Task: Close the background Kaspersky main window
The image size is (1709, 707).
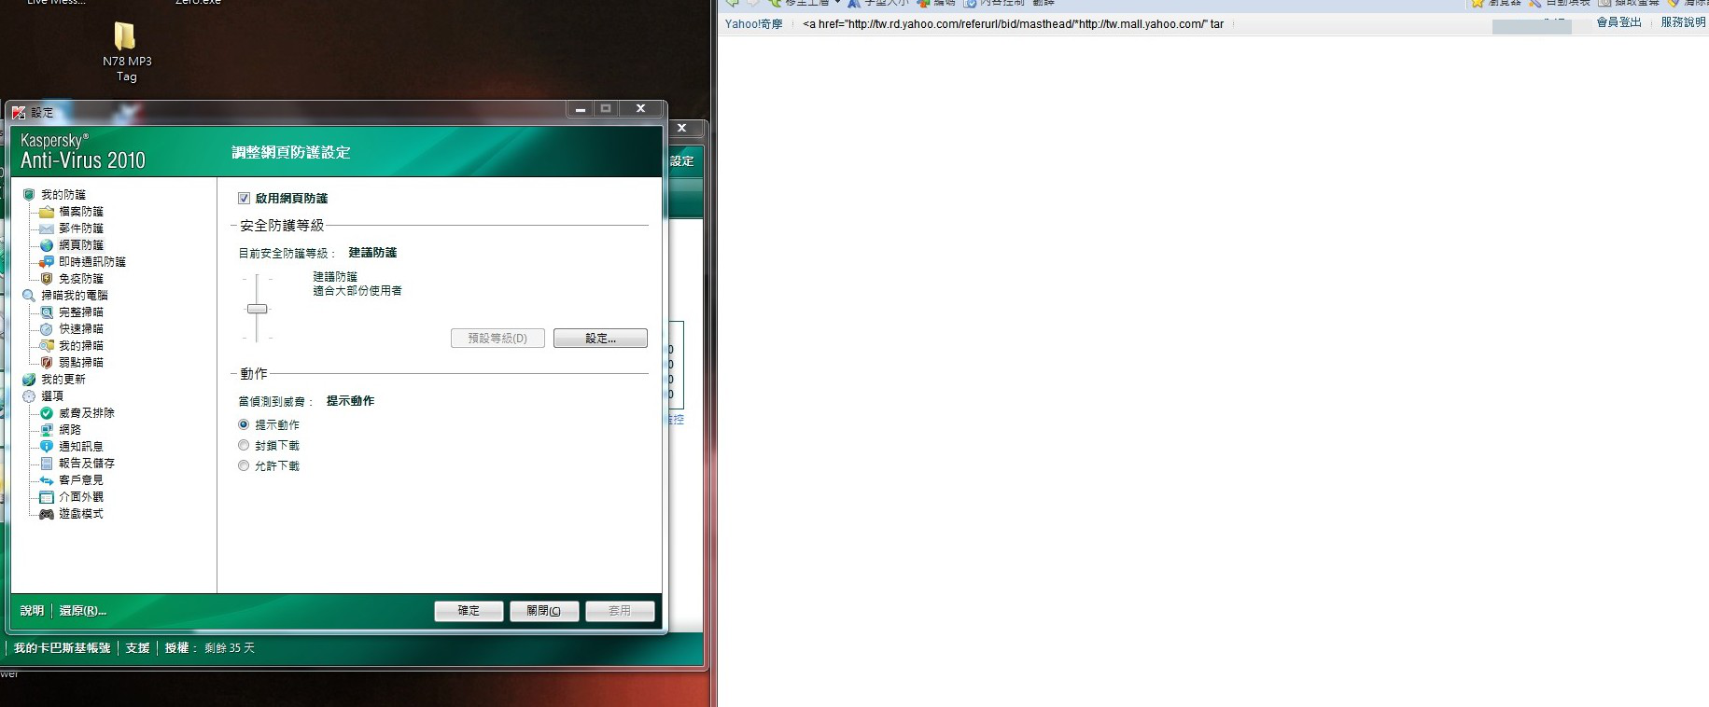Action: coord(682,128)
